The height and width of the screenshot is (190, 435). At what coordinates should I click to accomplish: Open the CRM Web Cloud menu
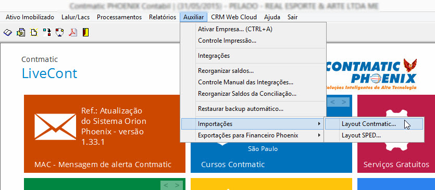[x=234, y=17]
